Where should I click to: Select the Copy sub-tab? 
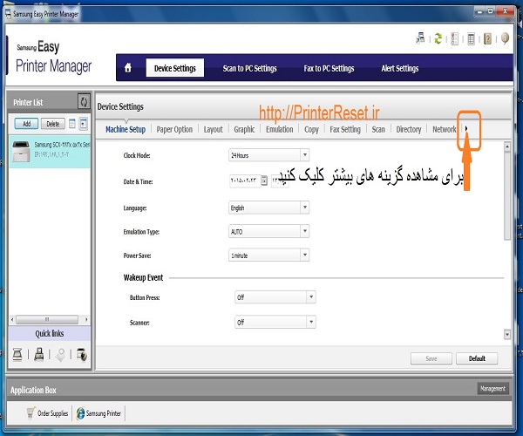[x=311, y=129]
